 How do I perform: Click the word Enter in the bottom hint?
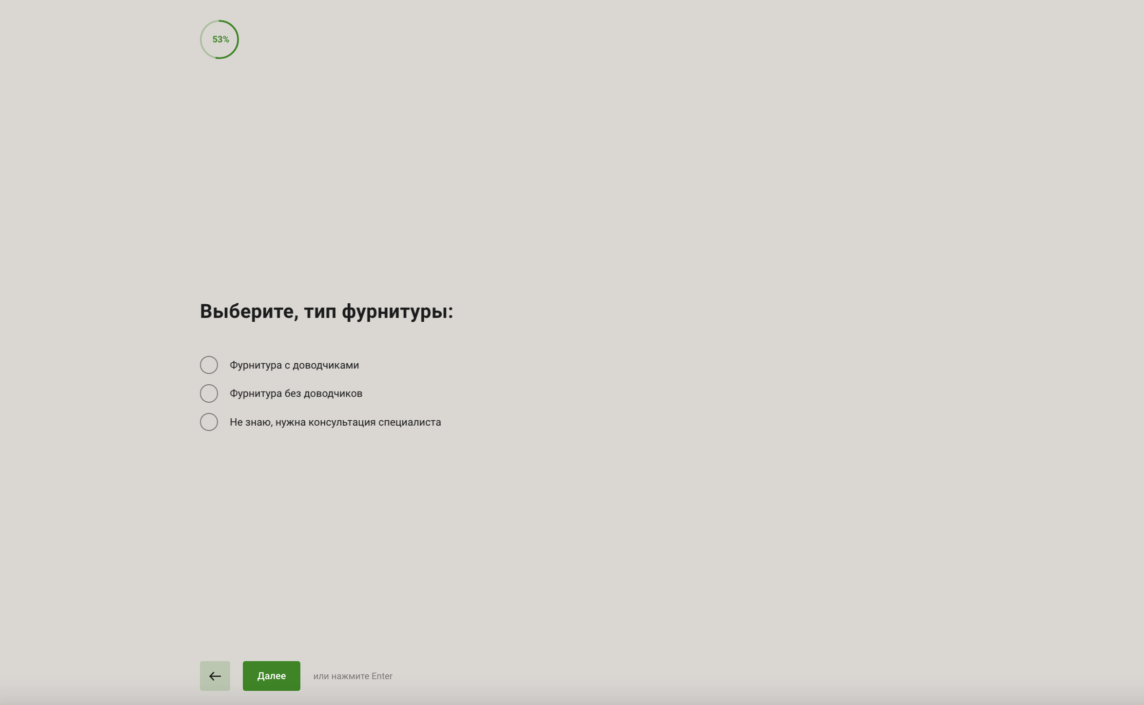(382, 676)
